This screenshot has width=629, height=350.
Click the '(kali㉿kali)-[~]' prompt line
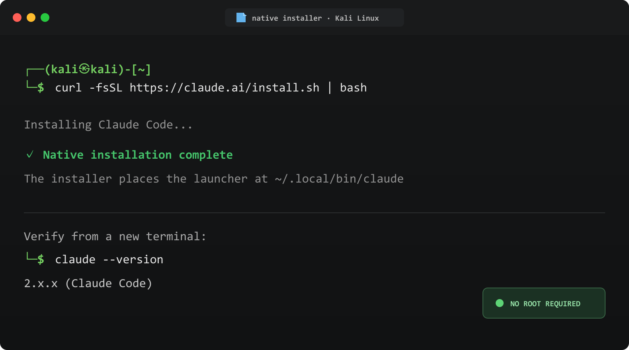89,69
